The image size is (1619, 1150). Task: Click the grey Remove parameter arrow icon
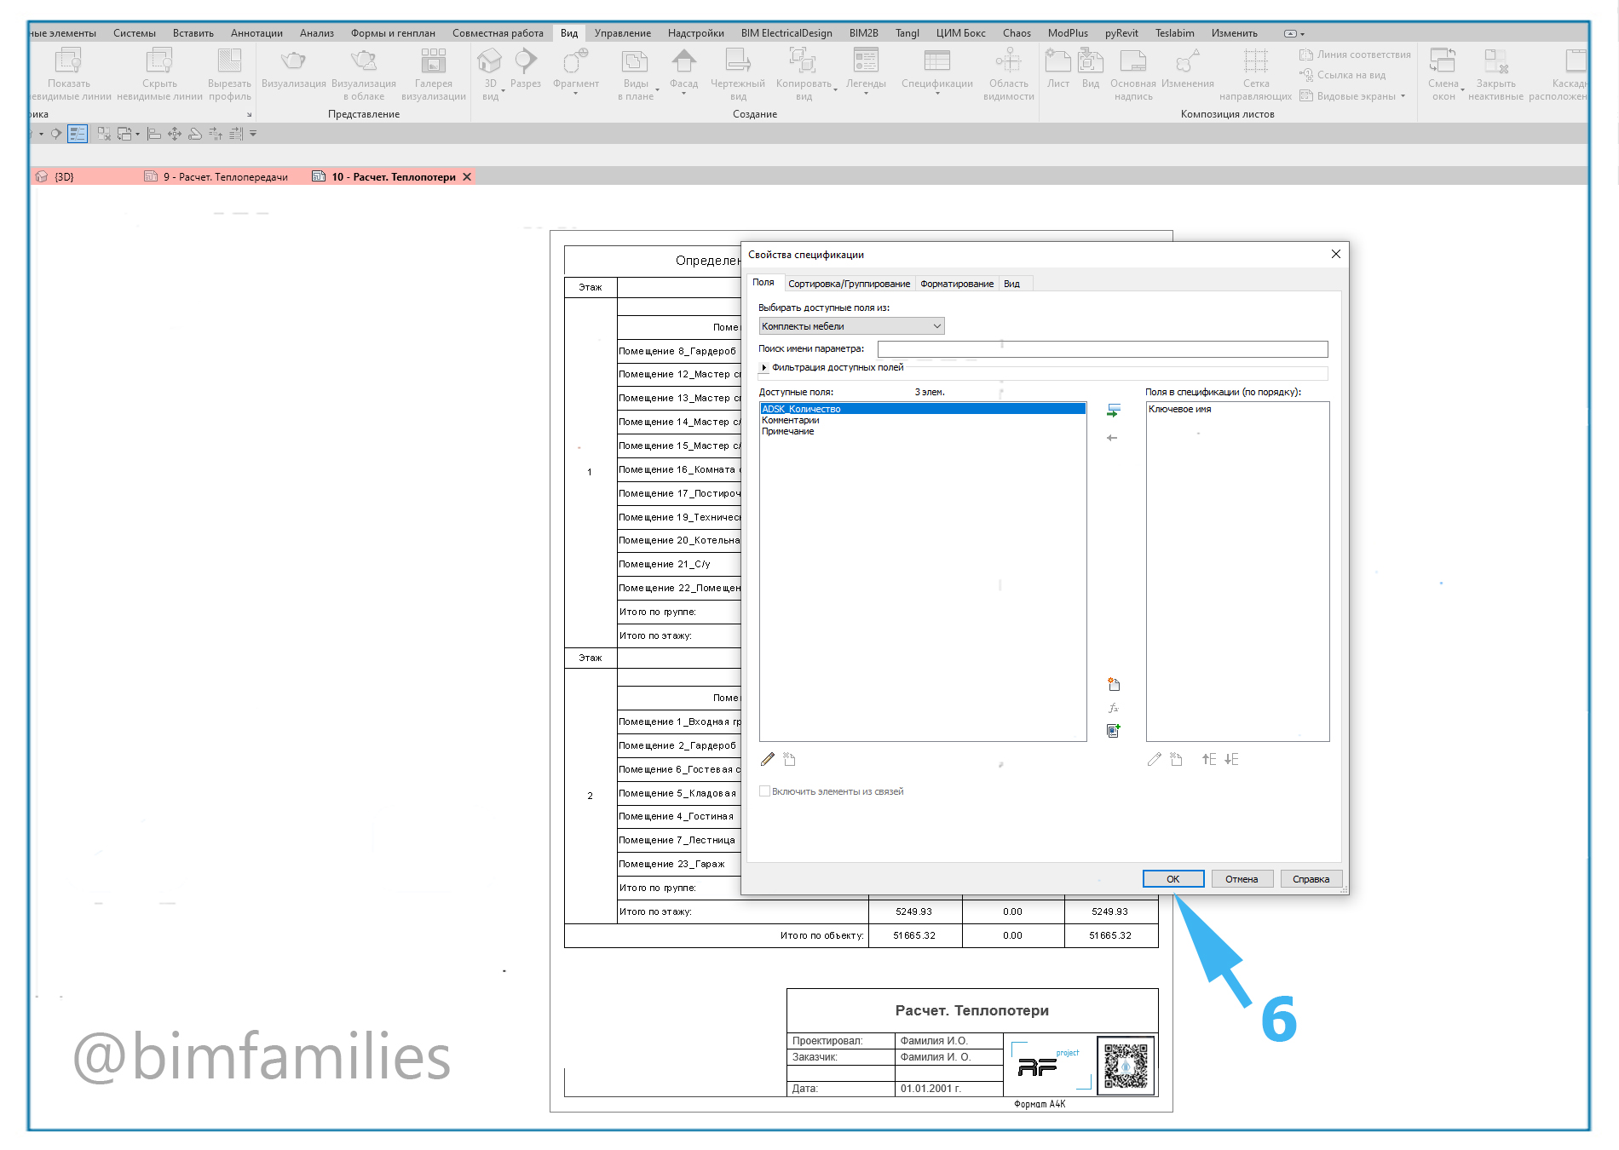point(1112,438)
